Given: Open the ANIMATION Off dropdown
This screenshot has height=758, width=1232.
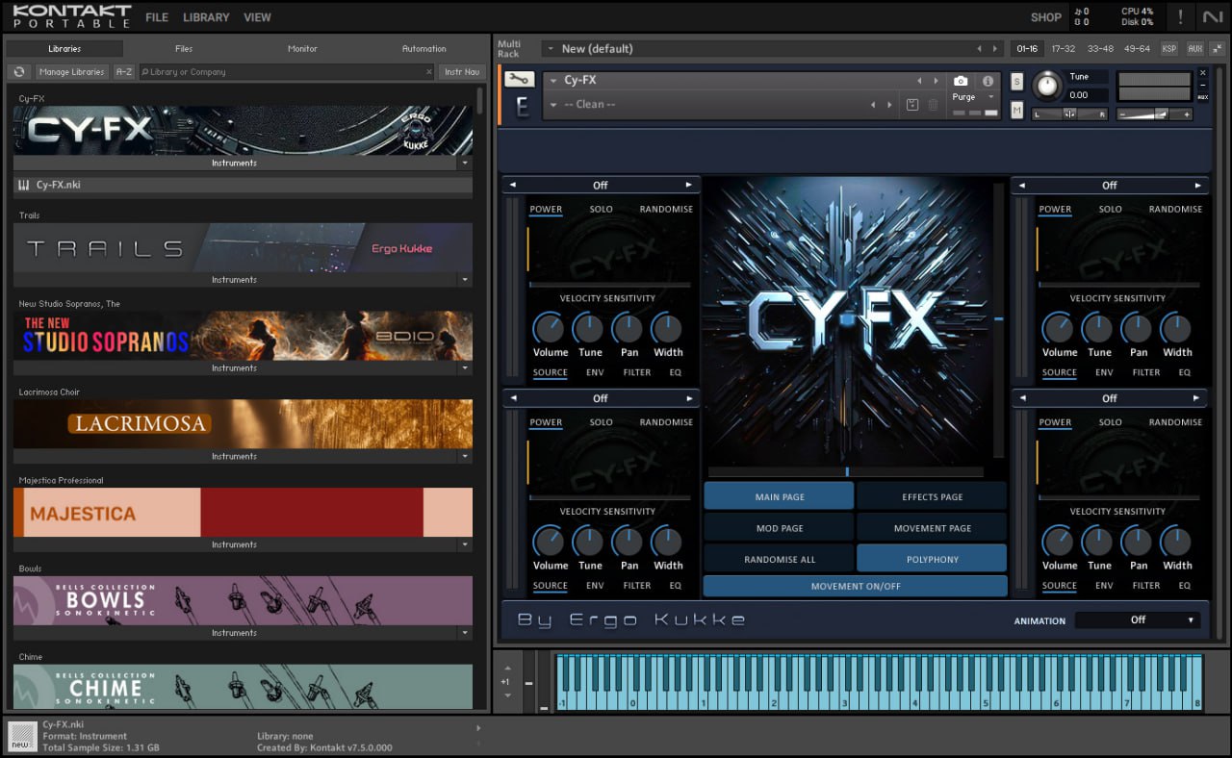Looking at the screenshot, I should point(1139,620).
